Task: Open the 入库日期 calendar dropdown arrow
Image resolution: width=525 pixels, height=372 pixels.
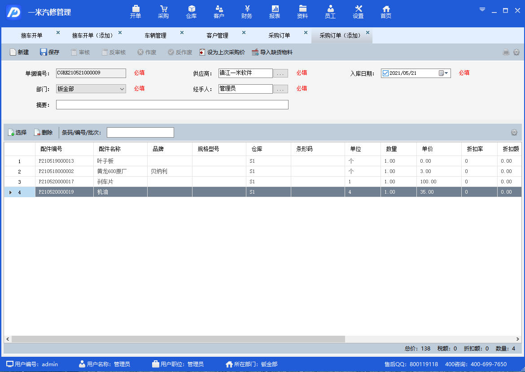Action: click(446, 73)
